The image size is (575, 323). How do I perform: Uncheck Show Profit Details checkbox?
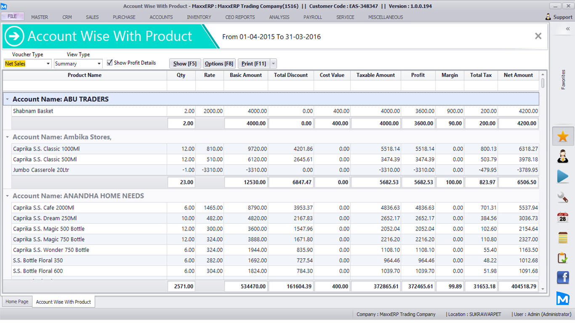[110, 63]
